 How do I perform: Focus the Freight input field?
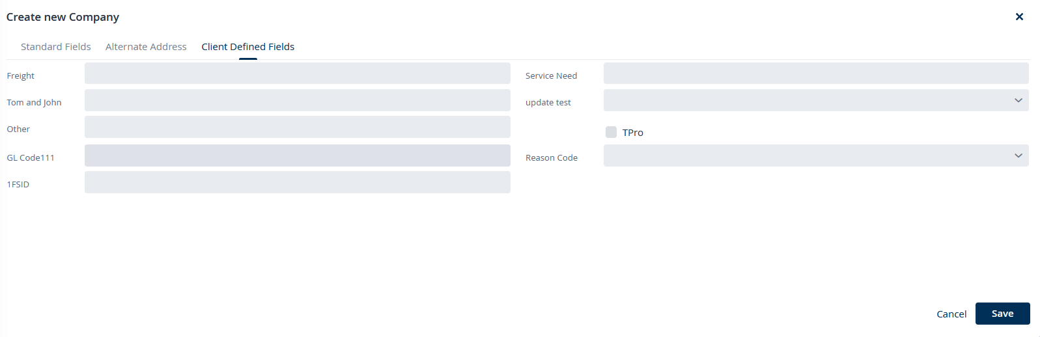pyautogui.click(x=297, y=74)
